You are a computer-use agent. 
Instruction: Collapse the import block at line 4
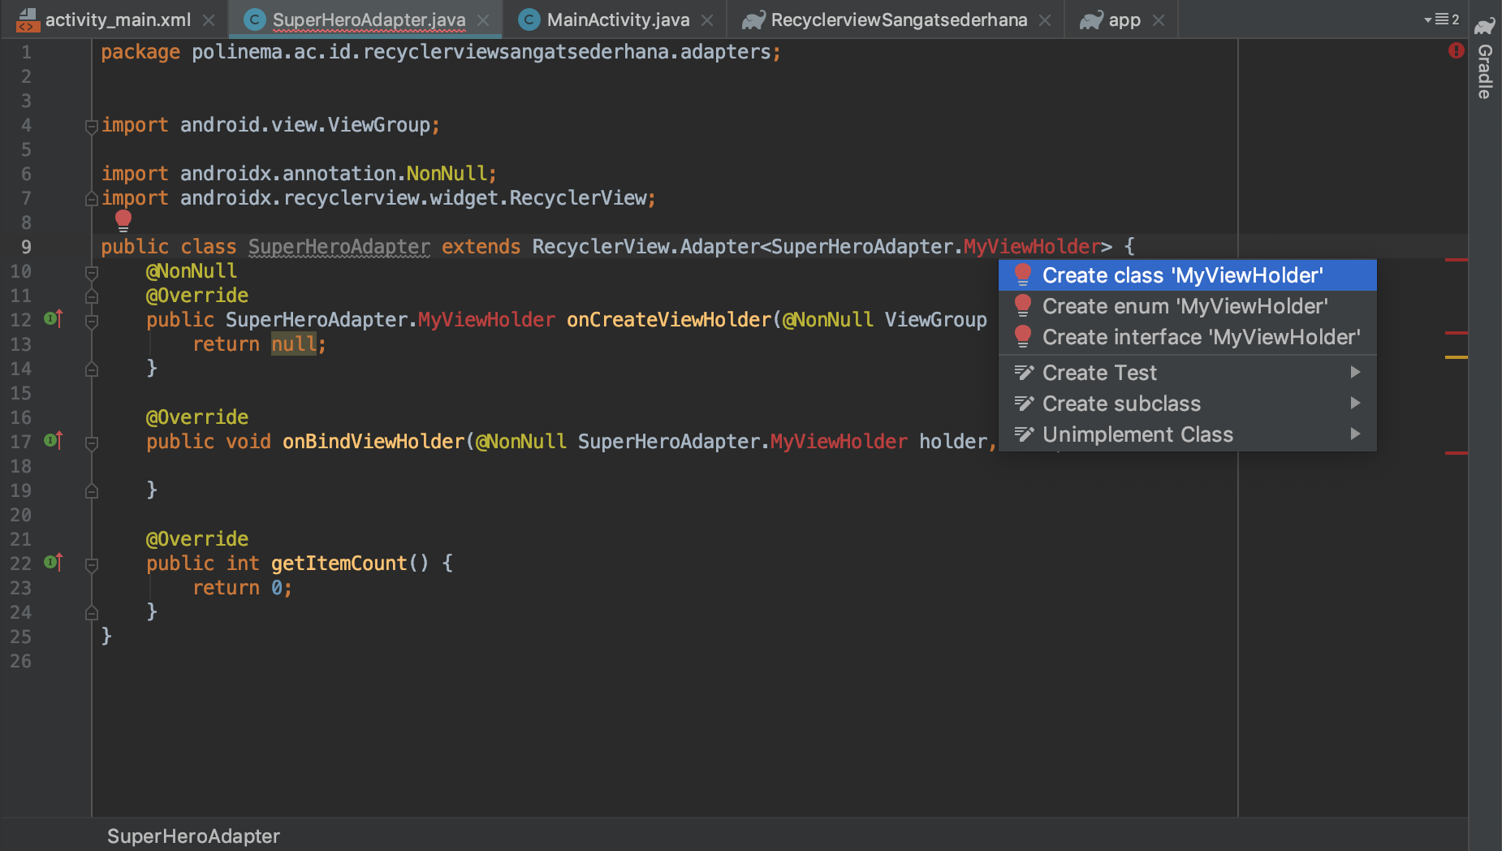tap(92, 126)
